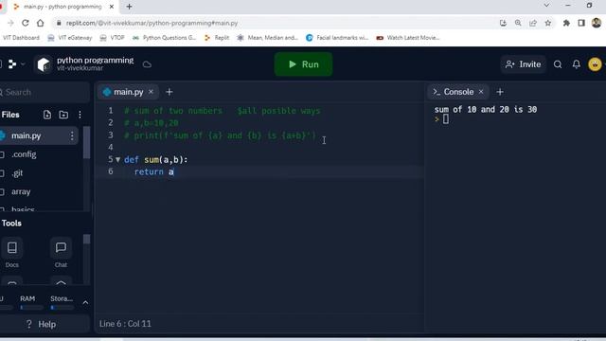Close the main.py editor tab

[151, 92]
